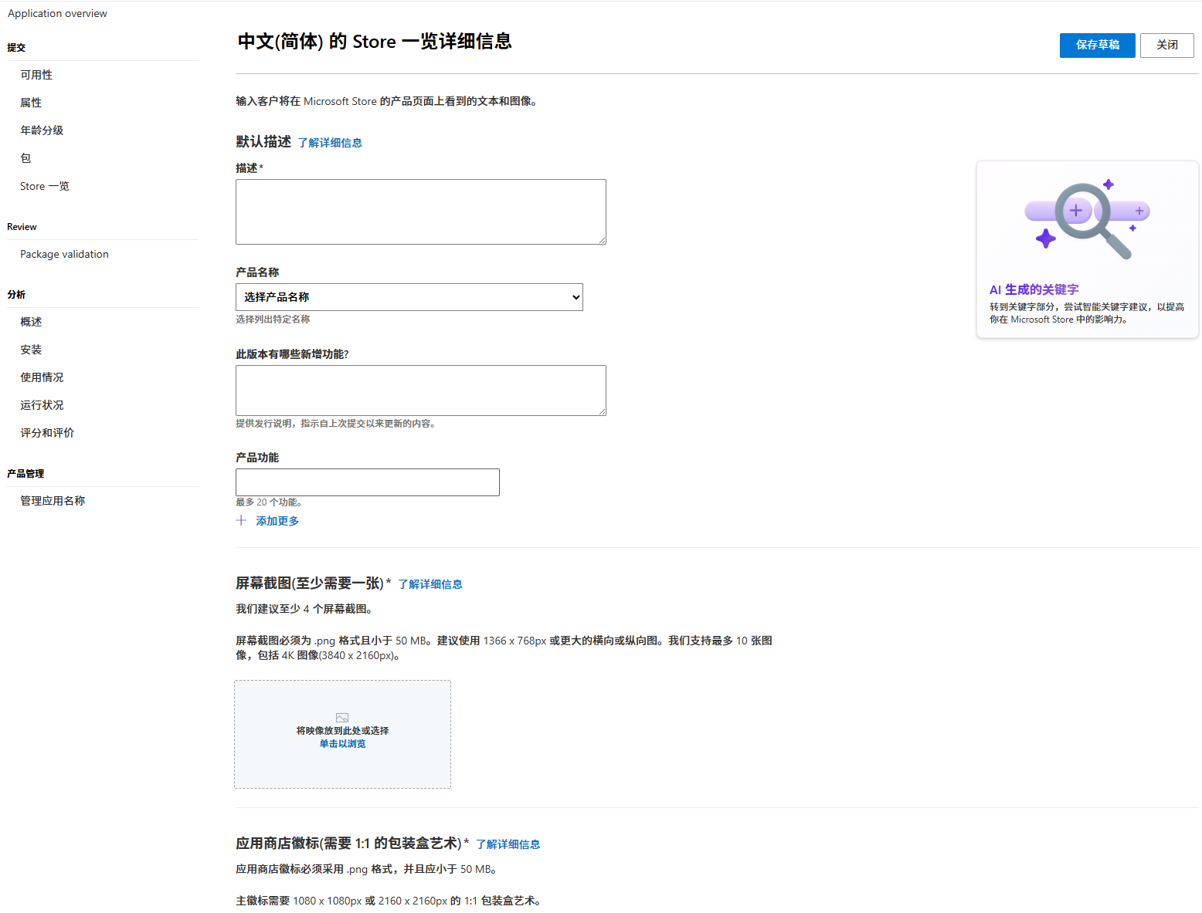Click the 产品功能 input field
Viewport: 1202px width, 913px height.
[367, 482]
